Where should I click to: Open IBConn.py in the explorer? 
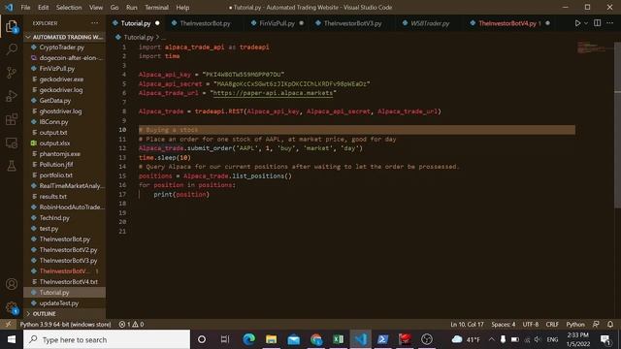coord(53,122)
